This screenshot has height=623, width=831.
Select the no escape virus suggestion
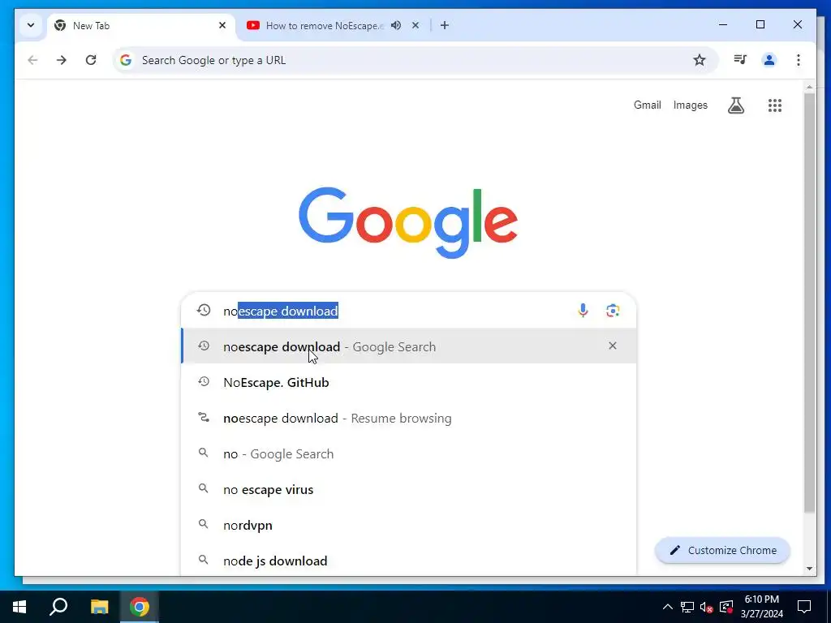click(x=409, y=489)
